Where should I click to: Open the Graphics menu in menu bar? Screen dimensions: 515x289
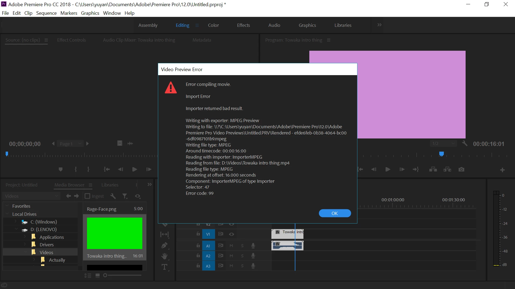[x=90, y=13]
